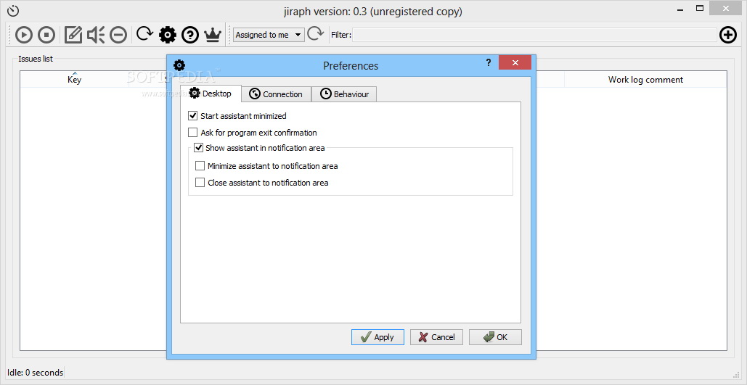
Task: Click the stopwatch app icon in title bar
Action: [x=13, y=10]
